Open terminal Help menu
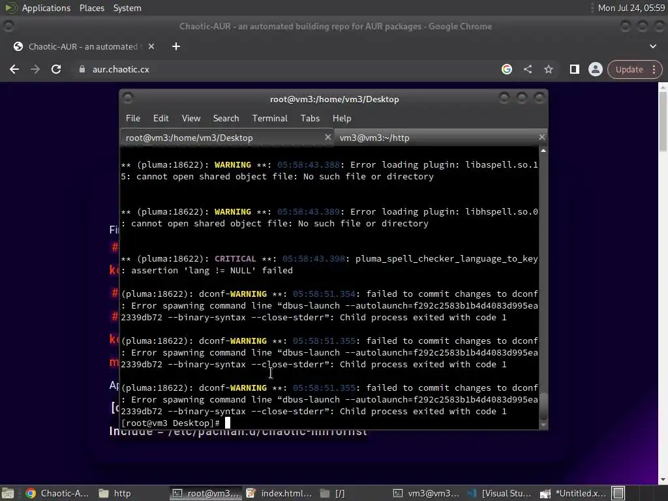The image size is (668, 501). click(342, 118)
